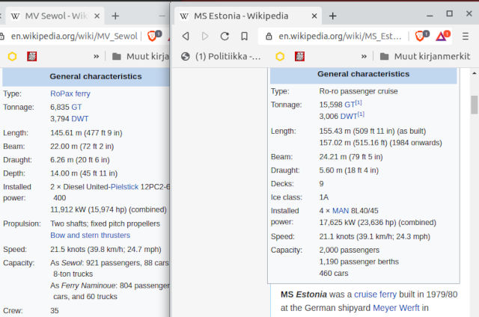Viewport: 479px width, 317px height.
Task: Click Estonia 17,625 kW combined power
Action: [377, 223]
